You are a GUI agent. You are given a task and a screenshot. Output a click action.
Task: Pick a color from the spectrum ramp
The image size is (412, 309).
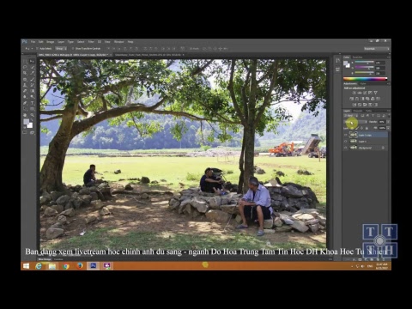point(366,79)
